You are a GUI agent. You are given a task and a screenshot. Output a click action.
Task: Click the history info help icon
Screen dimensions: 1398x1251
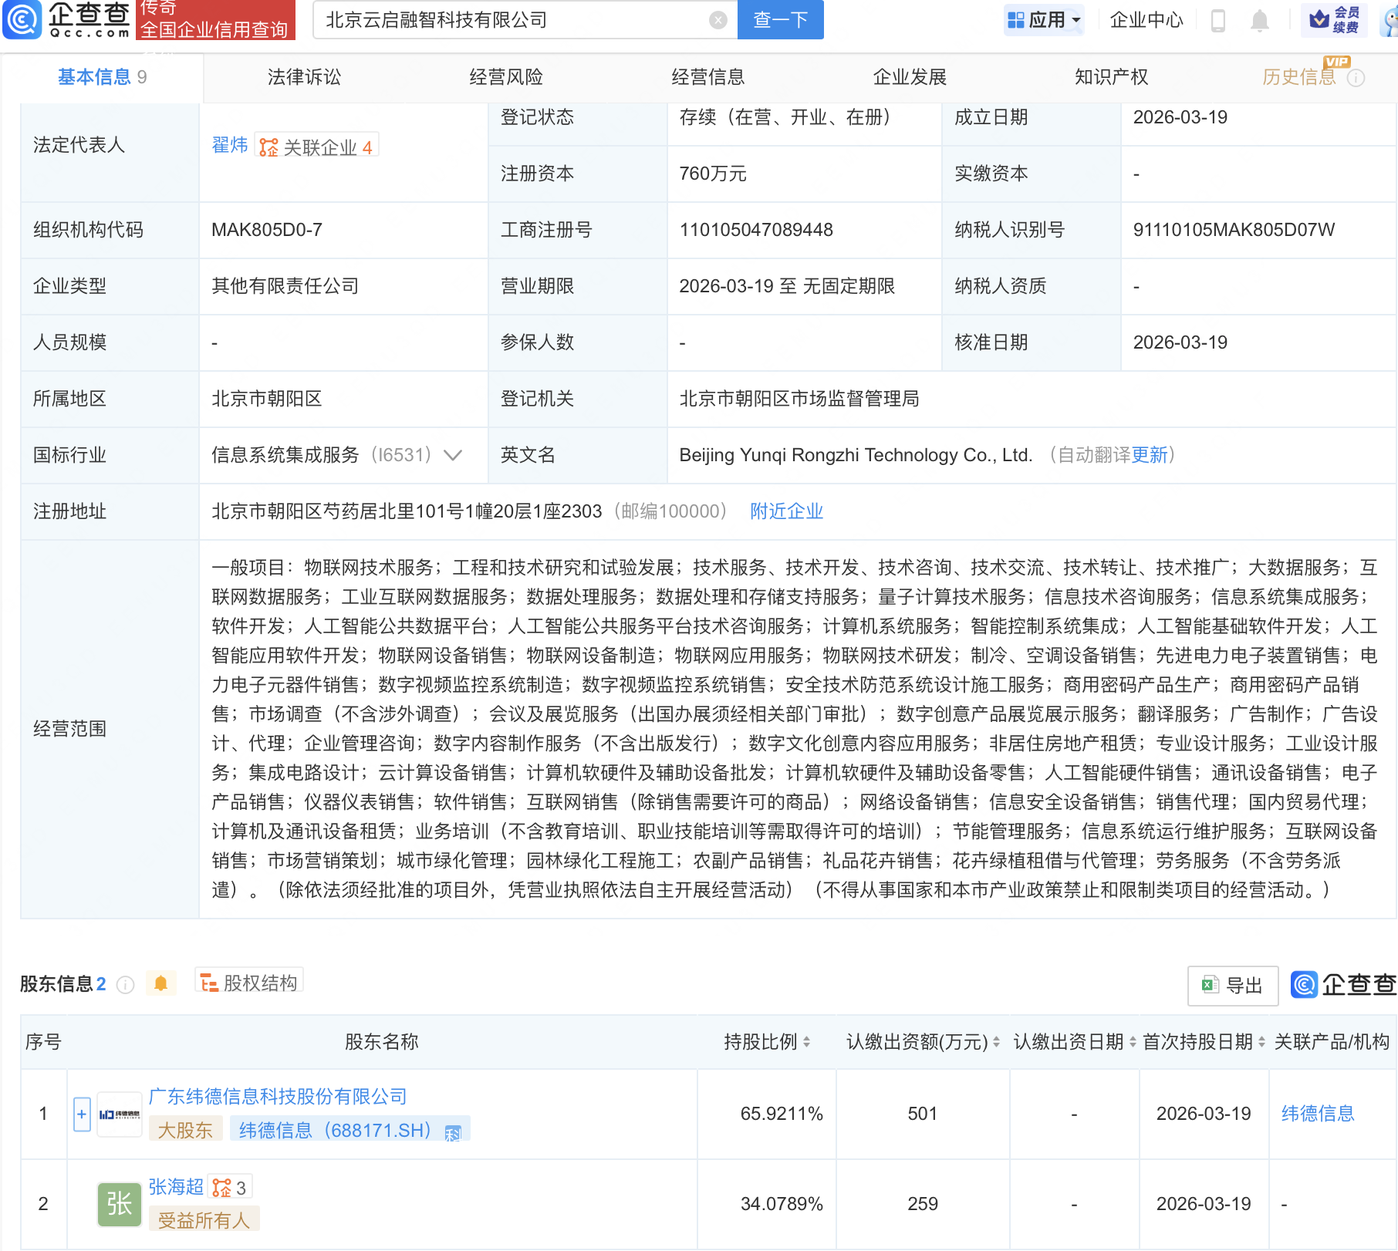coord(1356,78)
